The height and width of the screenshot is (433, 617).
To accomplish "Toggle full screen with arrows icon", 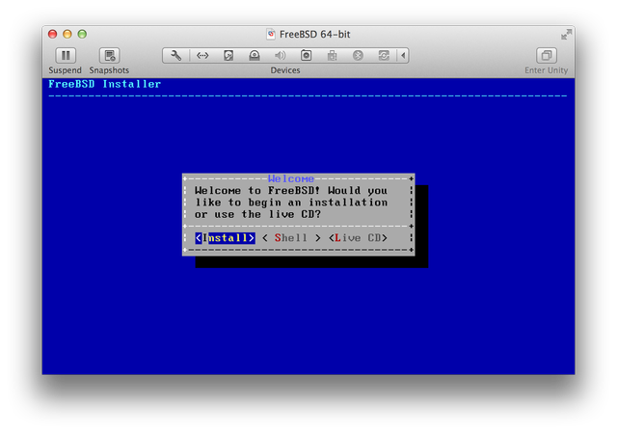I will [x=566, y=35].
